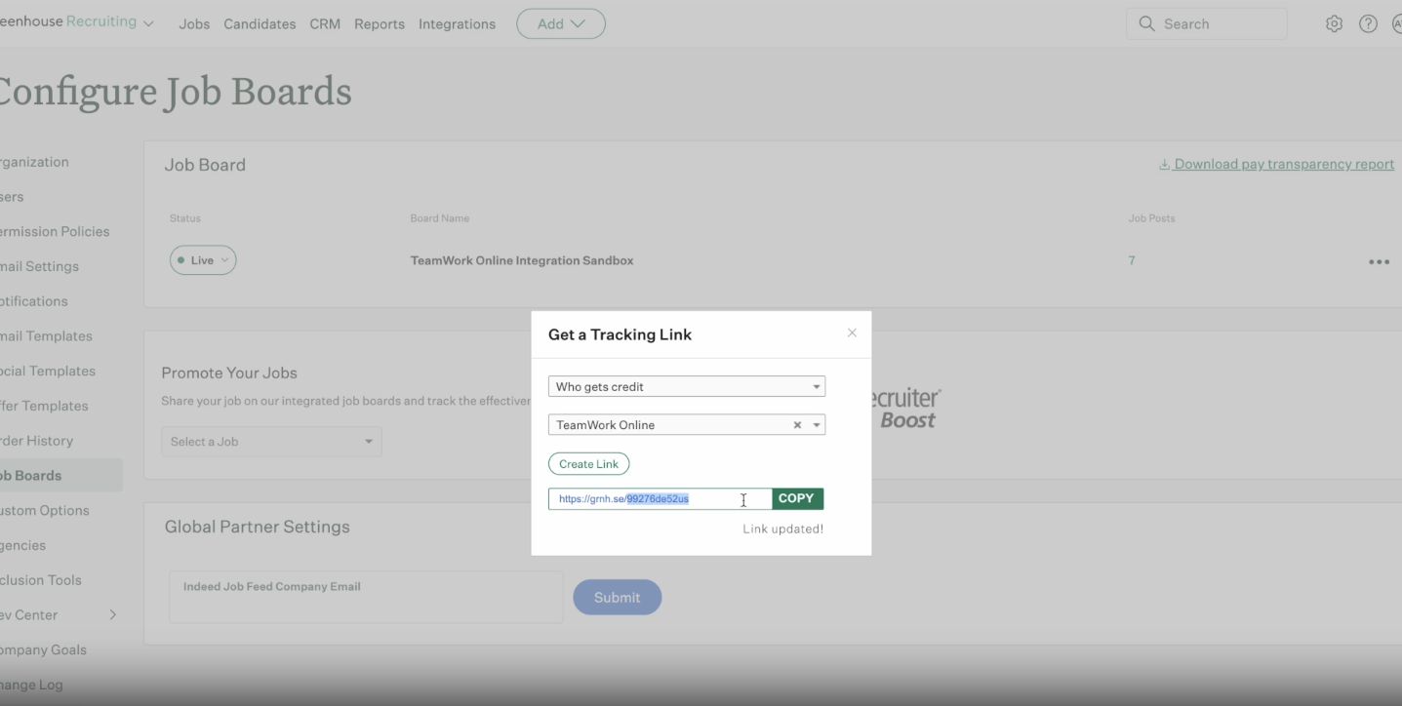This screenshot has width=1402, height=706.
Task: Open the Reports menu
Action: coord(380,24)
